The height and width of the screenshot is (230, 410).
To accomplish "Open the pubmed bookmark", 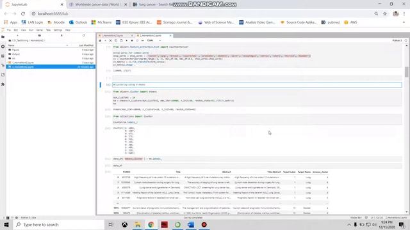I will pyautogui.click(x=331, y=22).
